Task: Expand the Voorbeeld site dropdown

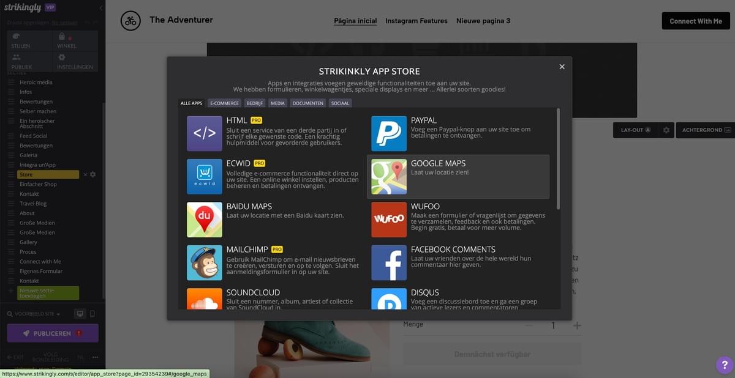Action: (37, 314)
